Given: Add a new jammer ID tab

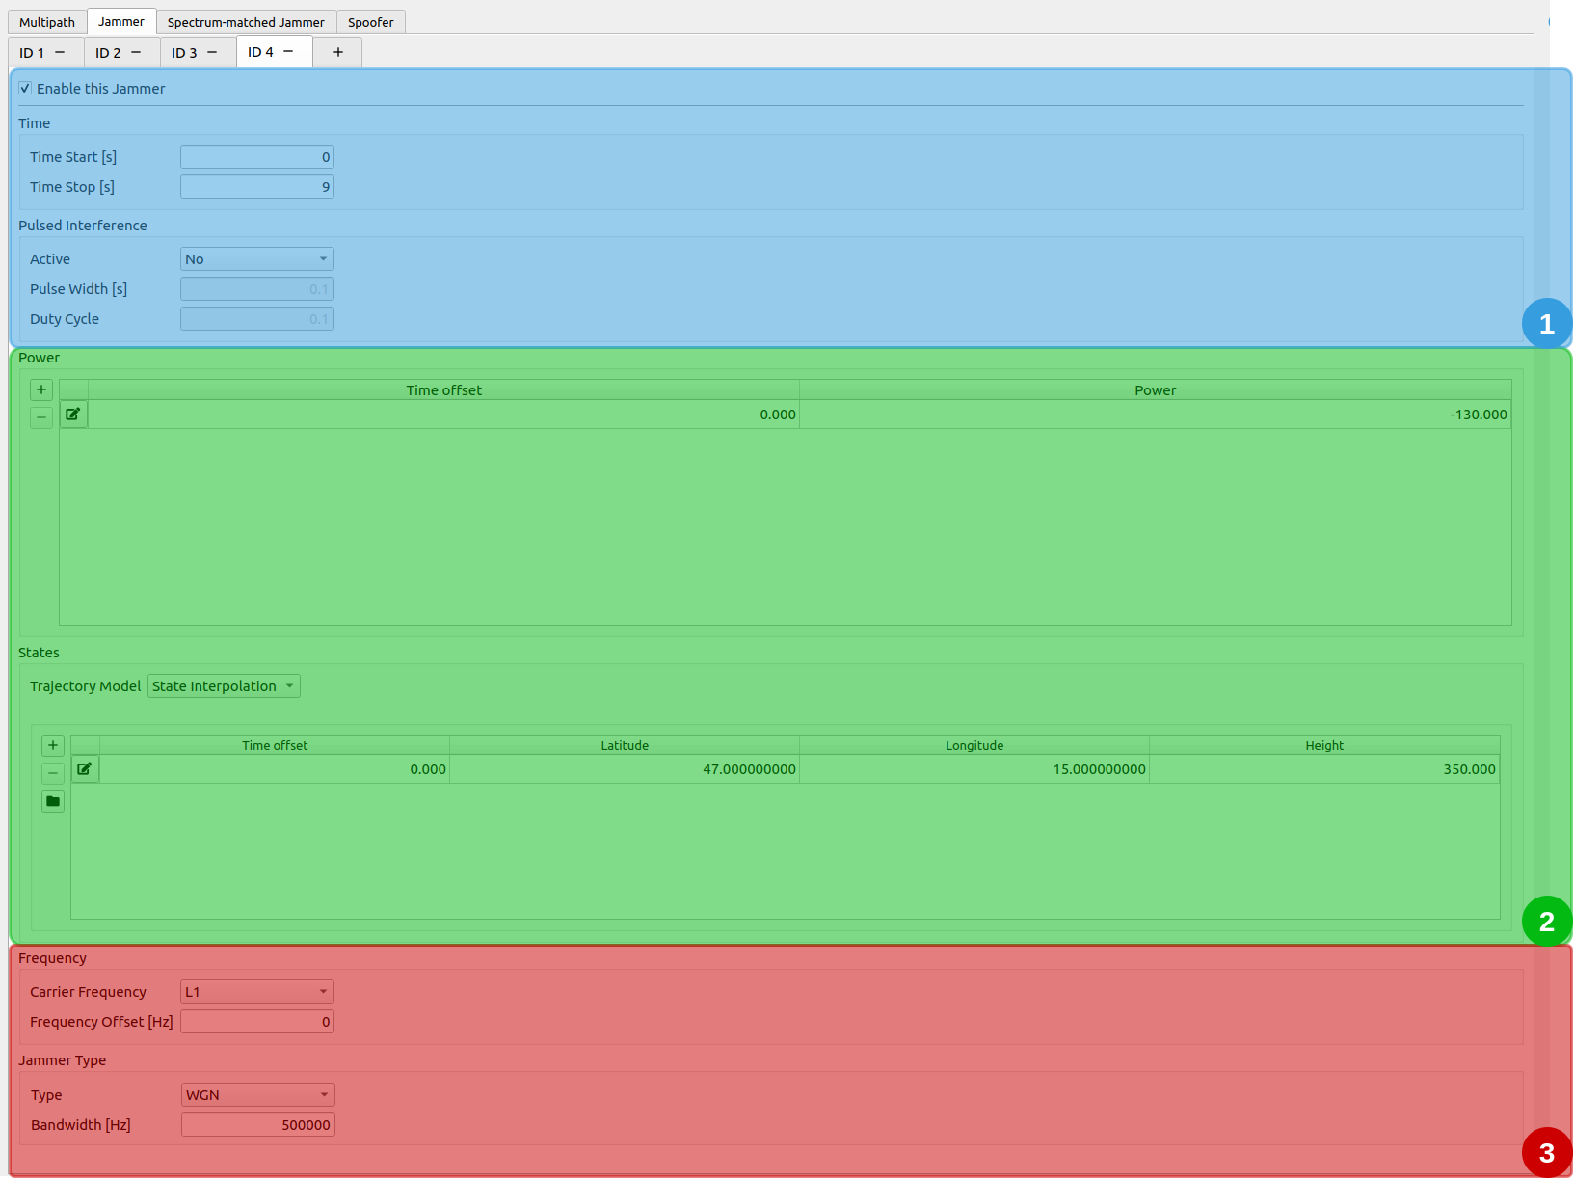Looking at the screenshot, I should (338, 52).
